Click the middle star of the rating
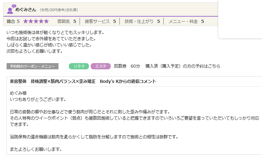The width and height of the screenshot is (262, 155). (x=36, y=21)
